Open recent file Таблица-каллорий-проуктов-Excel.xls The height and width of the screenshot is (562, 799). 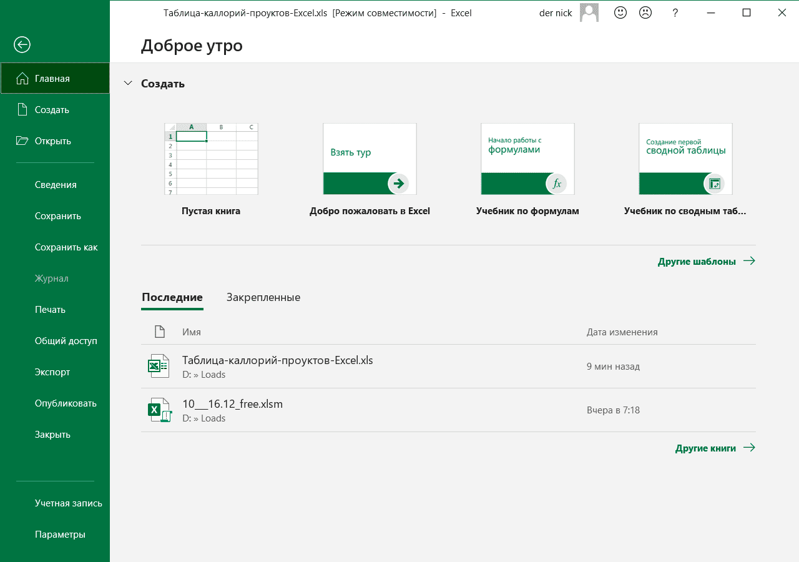coord(448,367)
